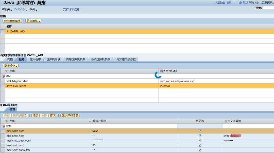Select the mail.smtp.auth property name
Image resolution: width=274 pixels, height=153 pixels.
pos(15,131)
